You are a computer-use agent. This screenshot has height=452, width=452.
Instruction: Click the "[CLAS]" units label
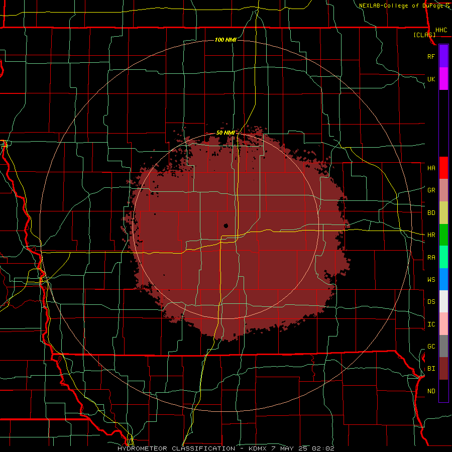click(424, 35)
